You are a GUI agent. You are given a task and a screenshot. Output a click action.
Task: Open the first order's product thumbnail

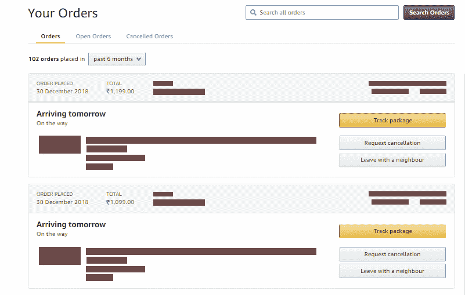(60, 144)
